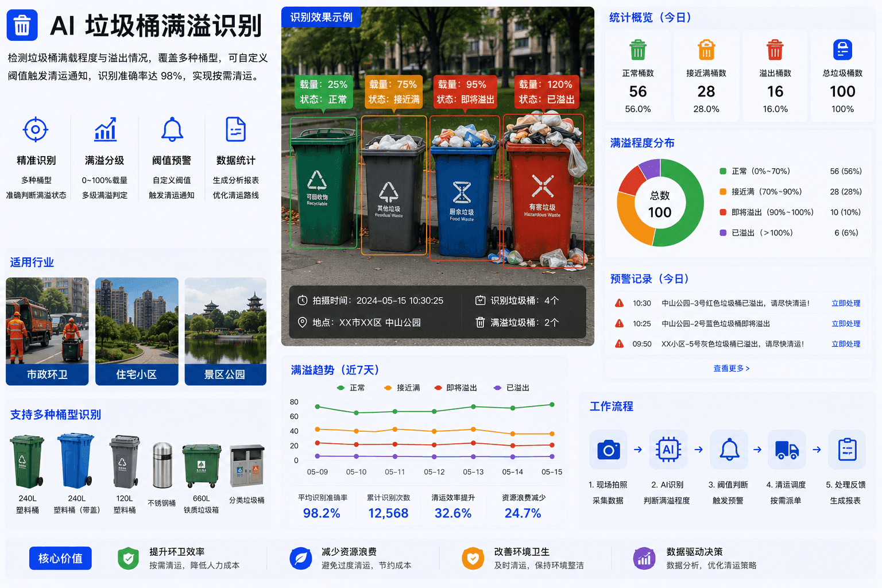Click the 精准识别 target icon
Viewport: 882px width, 588px height.
[x=36, y=130]
